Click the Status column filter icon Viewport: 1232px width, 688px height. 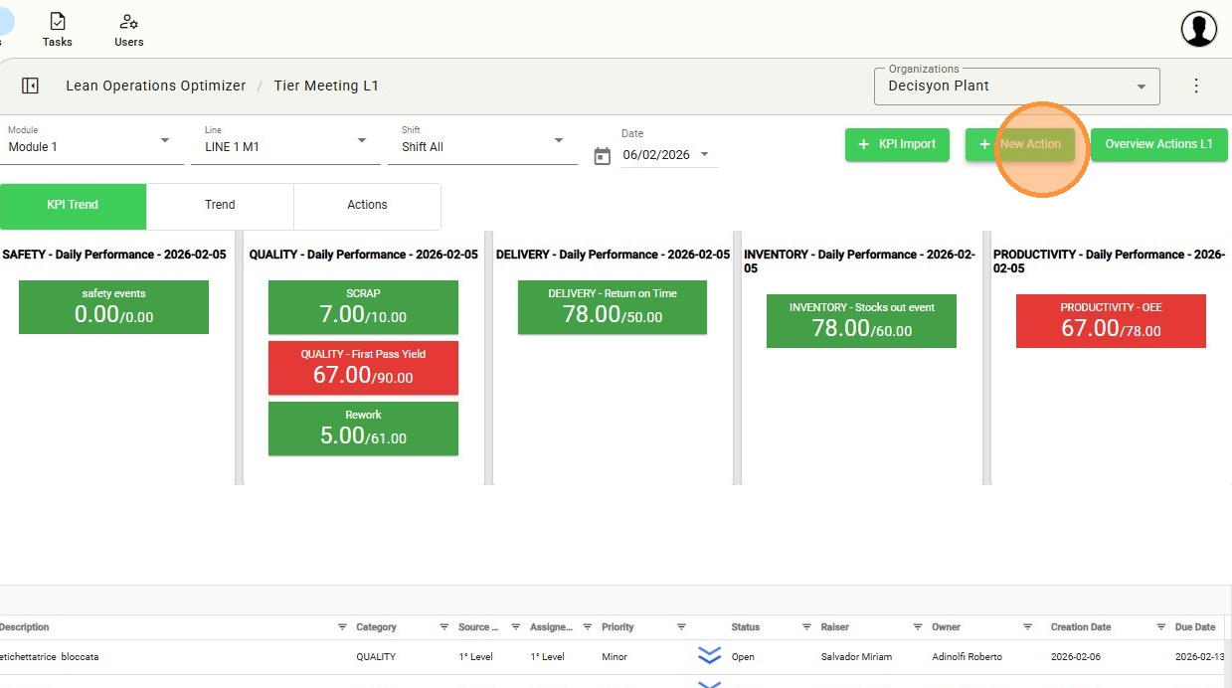[x=806, y=627]
